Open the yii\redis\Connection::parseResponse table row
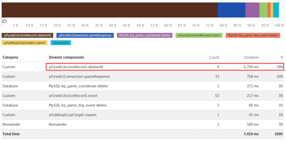 143,76
